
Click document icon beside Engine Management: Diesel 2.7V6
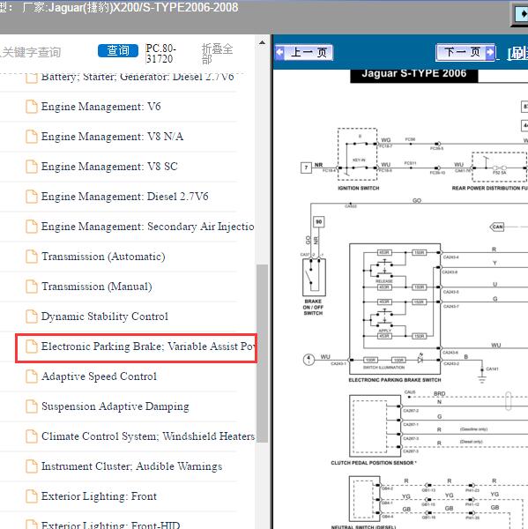point(32,197)
